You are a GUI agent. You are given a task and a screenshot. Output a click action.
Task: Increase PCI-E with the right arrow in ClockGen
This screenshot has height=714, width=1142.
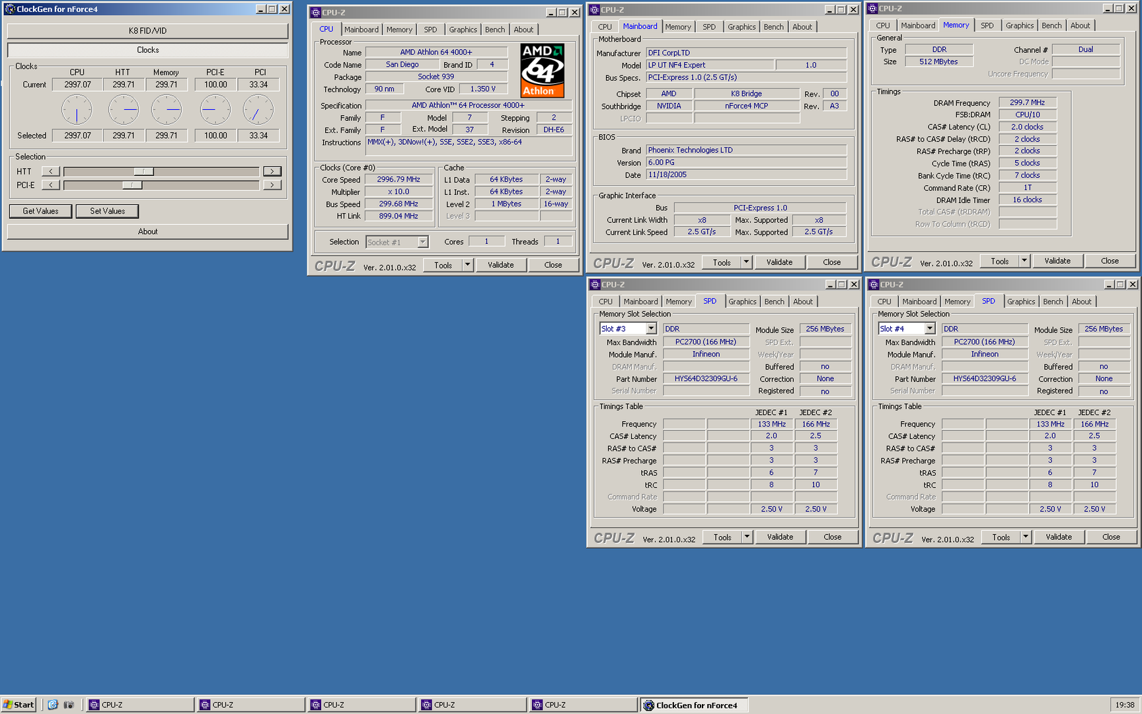click(272, 185)
